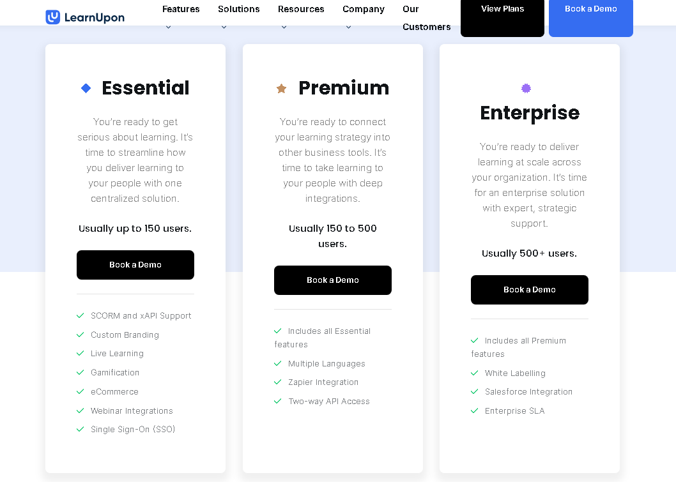Book a Demo under the Enterprise plan
Viewport: 676px width, 482px height.
coord(530,289)
